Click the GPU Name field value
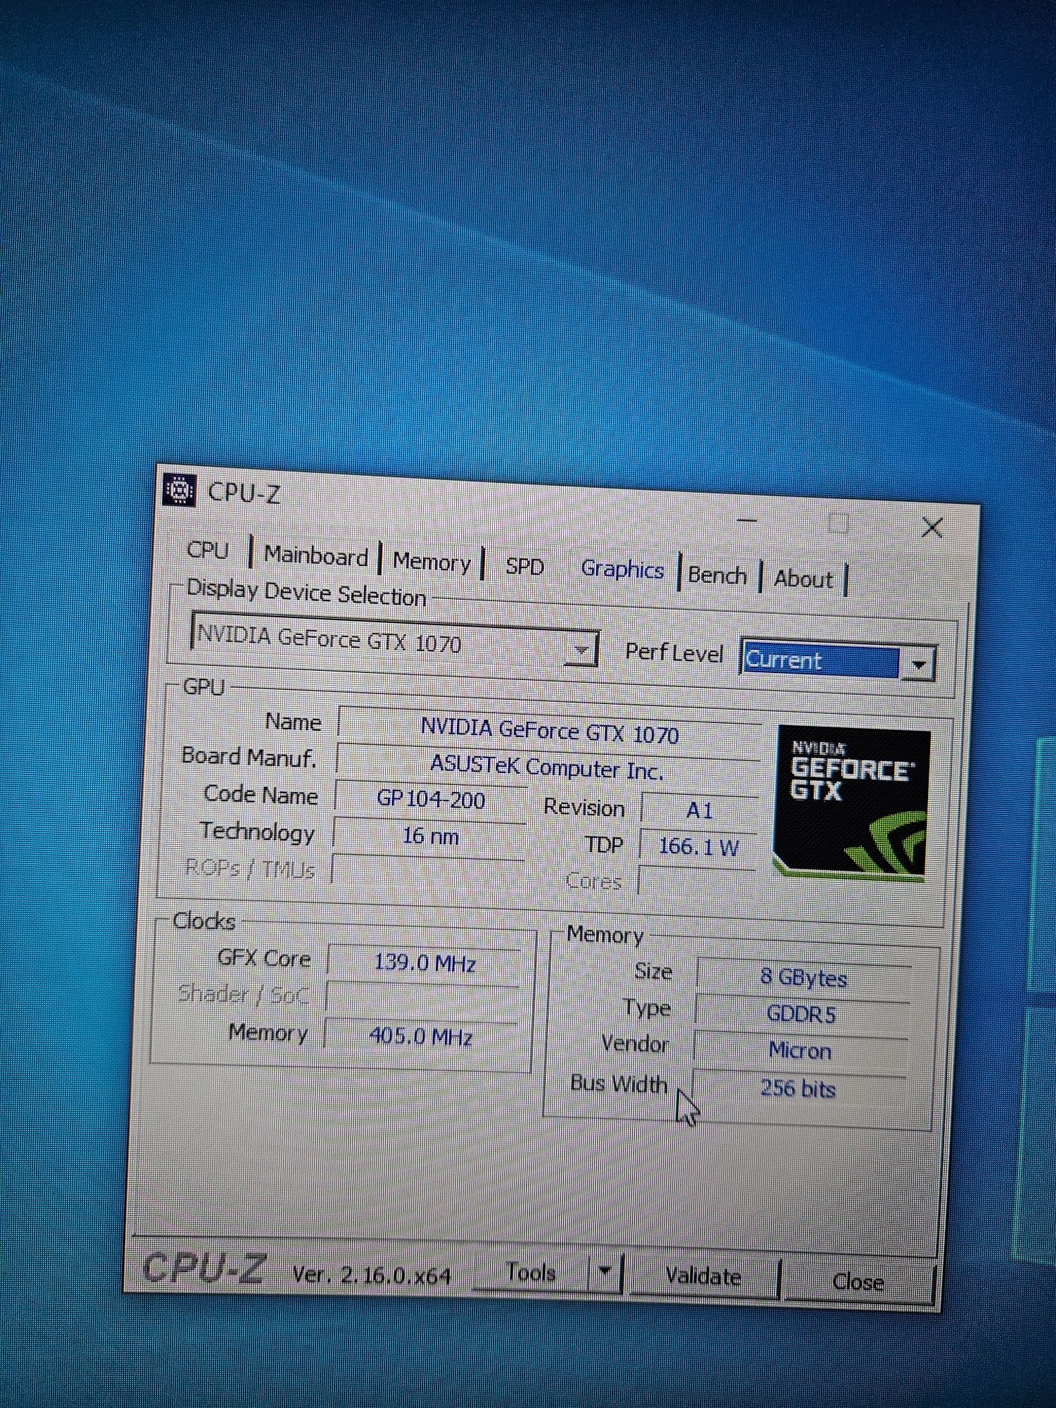The height and width of the screenshot is (1408, 1056). pos(549,731)
